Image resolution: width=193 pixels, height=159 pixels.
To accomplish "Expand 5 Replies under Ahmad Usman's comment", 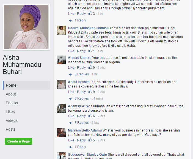I will (81, 74).
